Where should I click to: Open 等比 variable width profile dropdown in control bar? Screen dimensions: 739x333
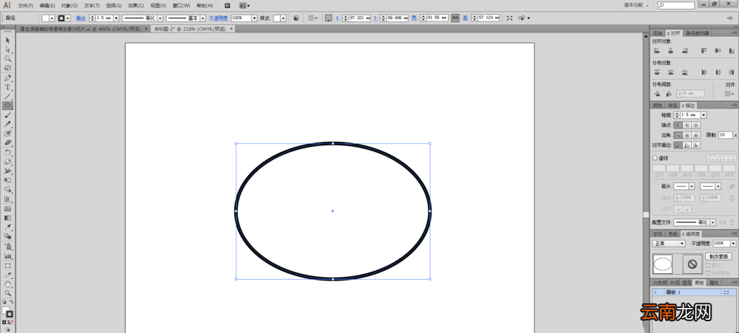(x=160, y=18)
